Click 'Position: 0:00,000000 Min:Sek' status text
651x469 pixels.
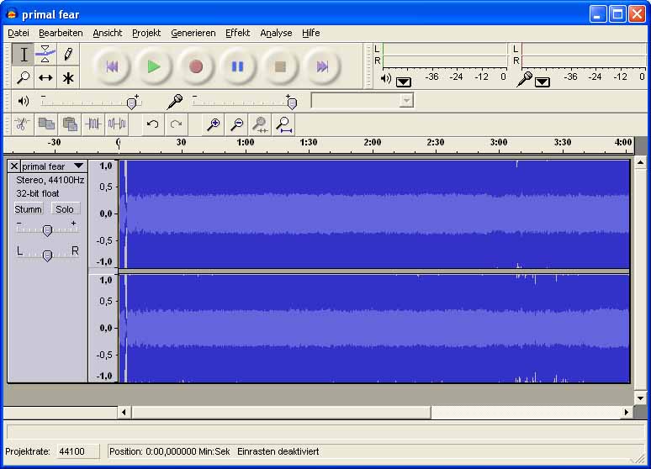coord(169,451)
